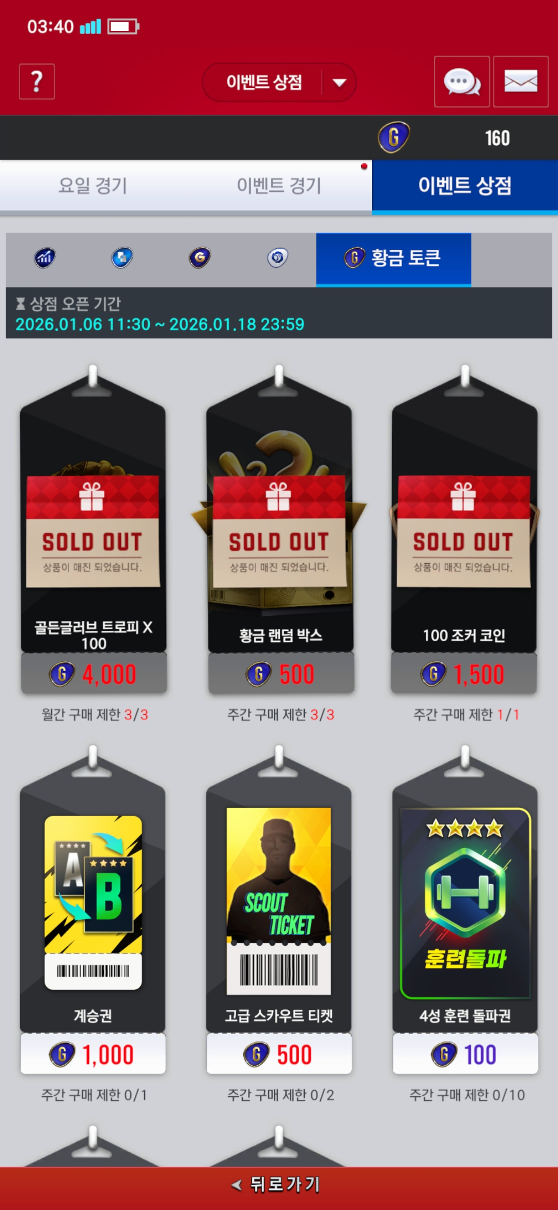Screen dimensions: 558x1210
Task: Open the mailbox envelope icon
Action: 521,82
